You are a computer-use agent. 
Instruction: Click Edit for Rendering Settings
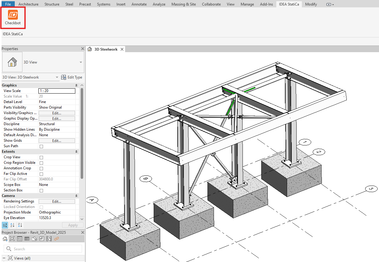pos(57,202)
